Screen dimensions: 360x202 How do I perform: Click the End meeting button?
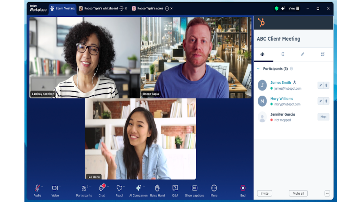tap(243, 191)
